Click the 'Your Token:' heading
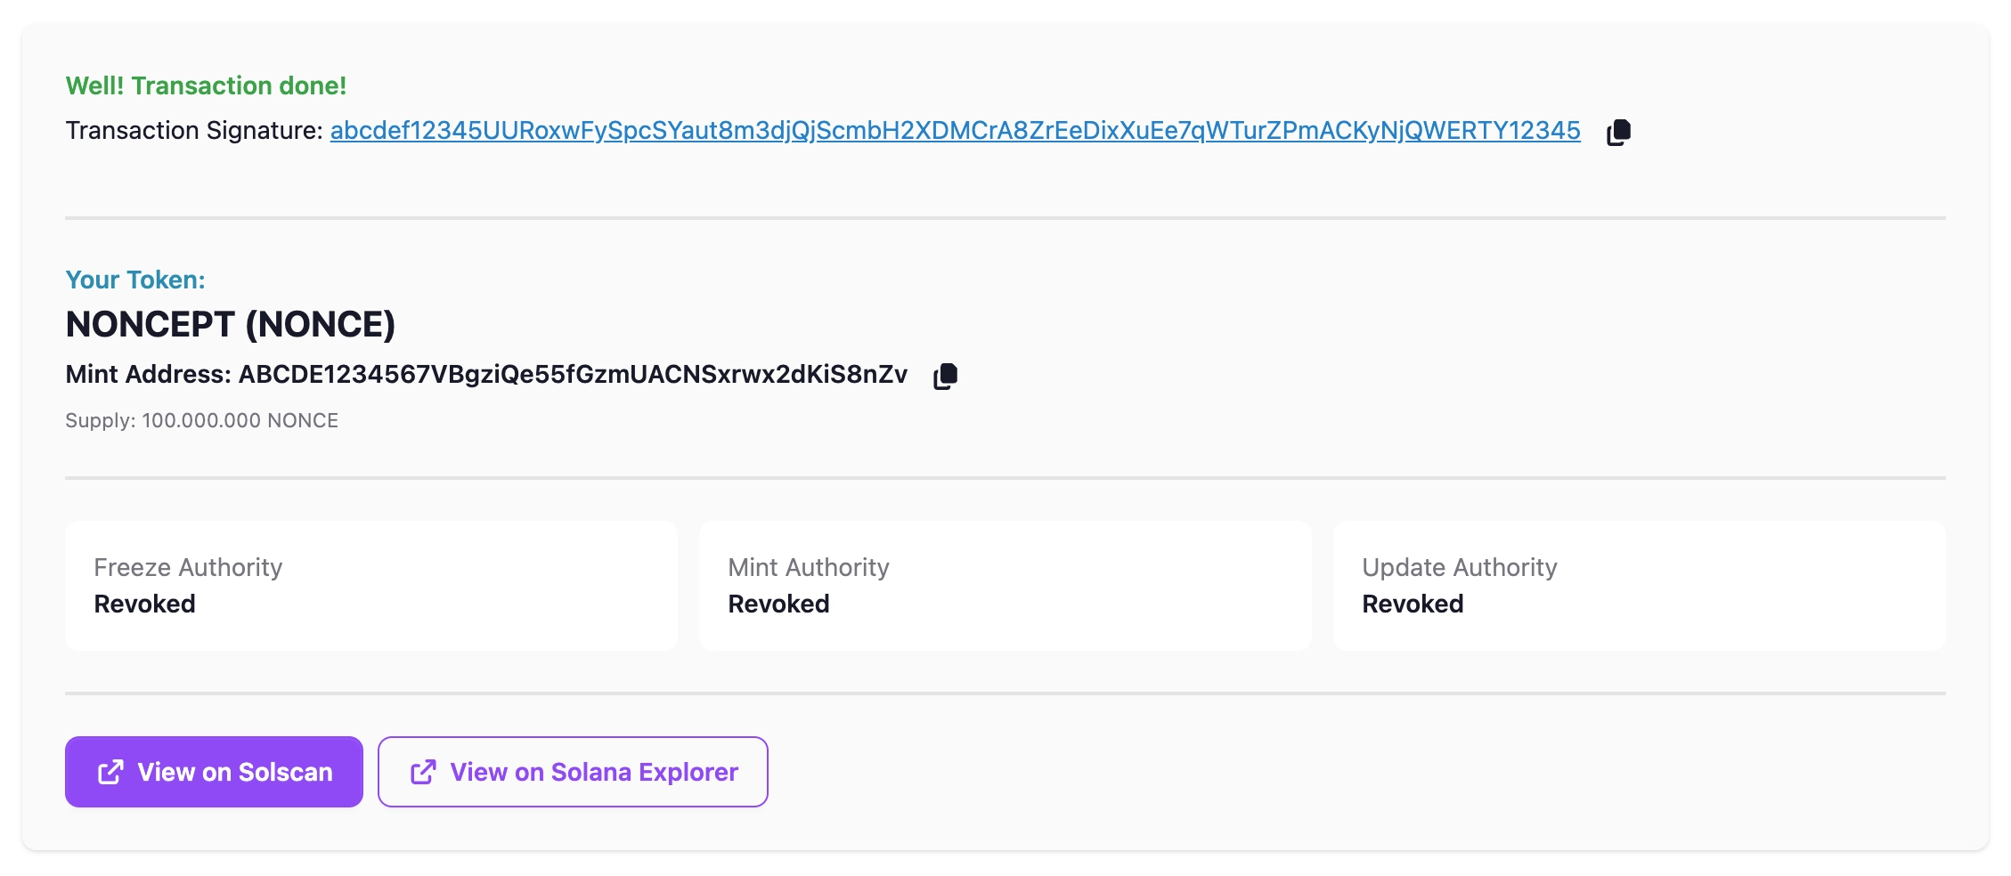 point(135,280)
